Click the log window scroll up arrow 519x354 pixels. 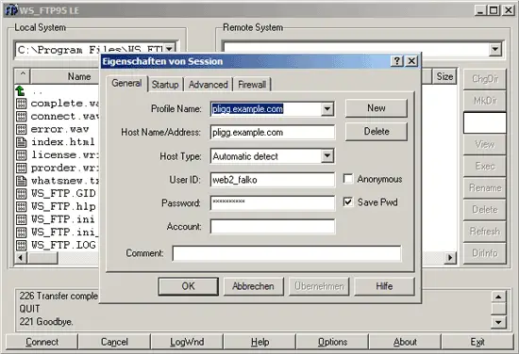coord(498,297)
